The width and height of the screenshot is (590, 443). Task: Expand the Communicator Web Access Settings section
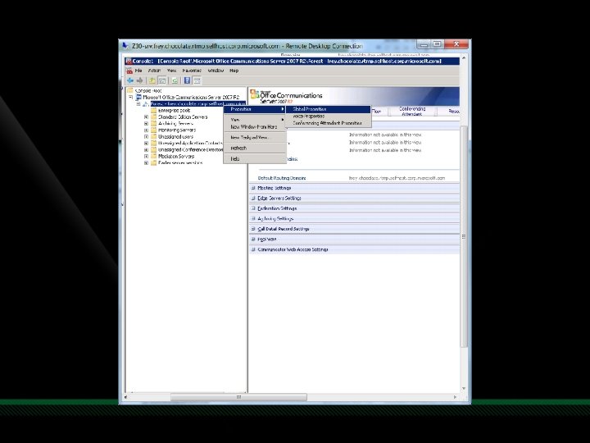click(x=253, y=249)
